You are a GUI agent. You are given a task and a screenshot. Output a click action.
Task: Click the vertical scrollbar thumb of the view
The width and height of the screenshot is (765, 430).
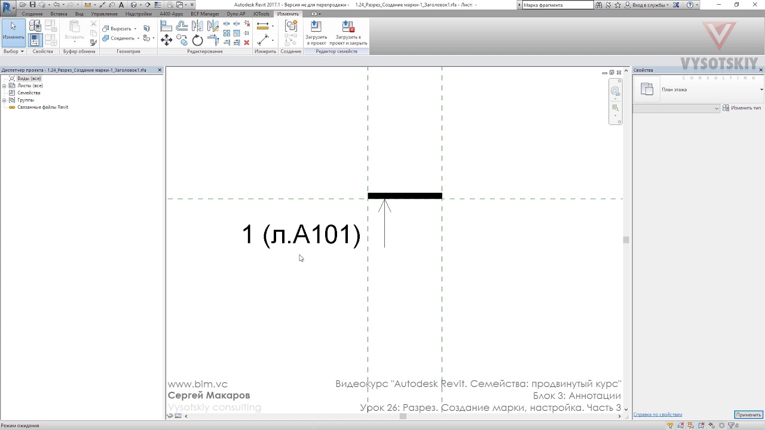(x=626, y=239)
